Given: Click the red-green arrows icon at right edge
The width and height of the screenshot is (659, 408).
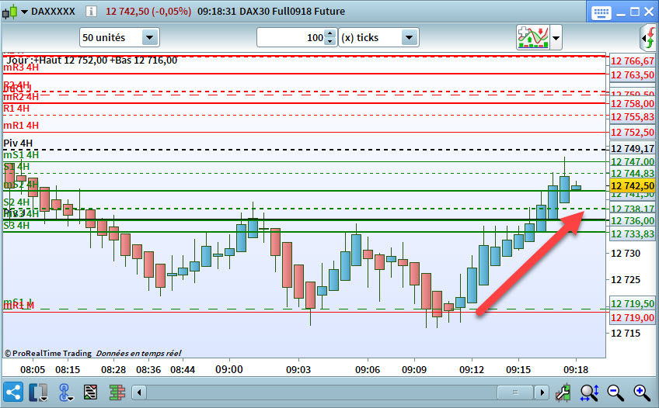Looking at the screenshot, I should 649,38.
